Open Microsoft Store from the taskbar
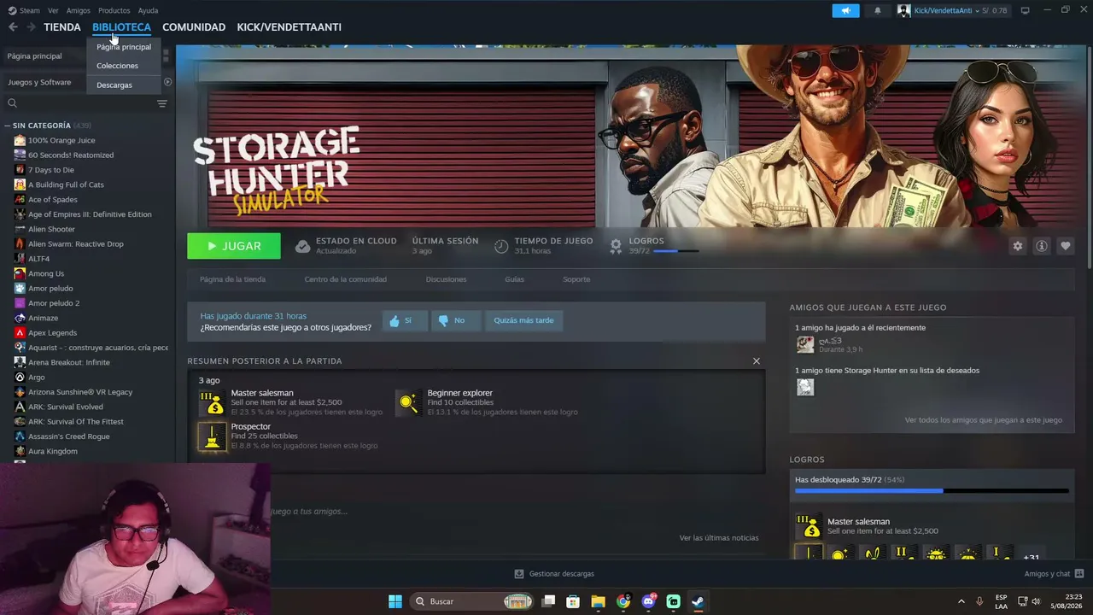Screen dimensions: 1093x615 pos(574,601)
